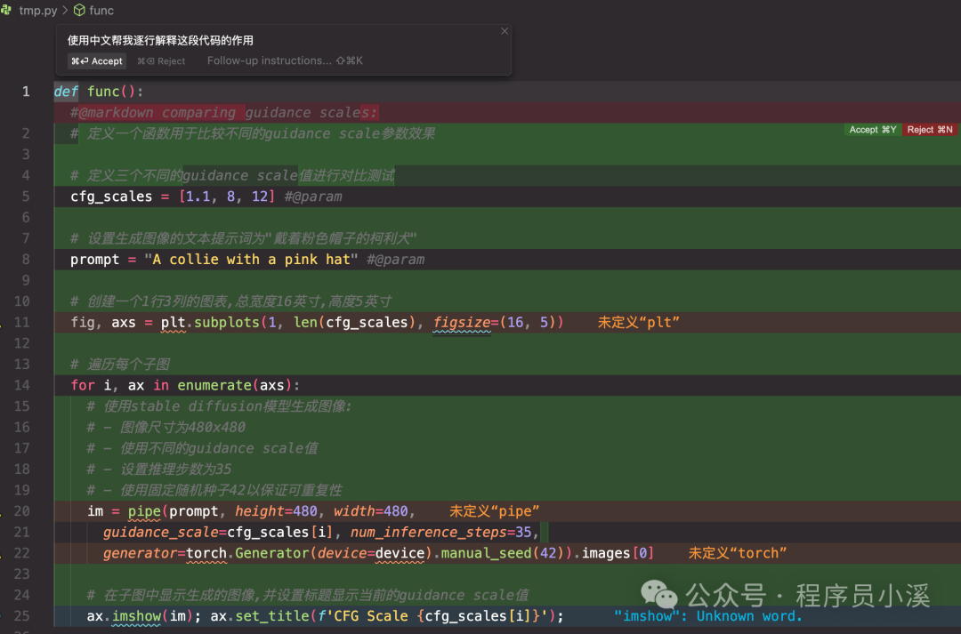This screenshot has height=634, width=961.
Task: Click the comment about 图像尺寸为480x480
Action: tap(166, 428)
